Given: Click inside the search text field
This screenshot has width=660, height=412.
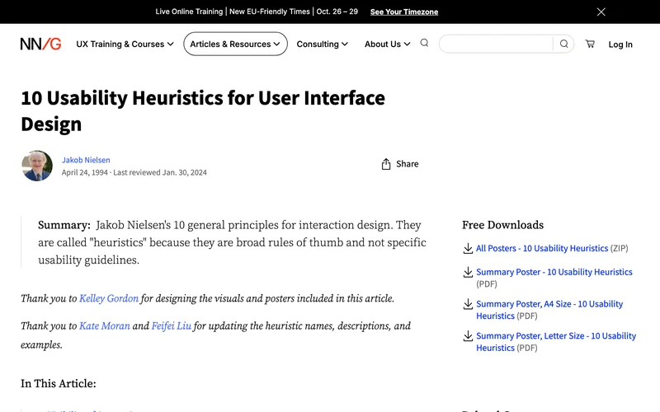Looking at the screenshot, I should (x=497, y=44).
